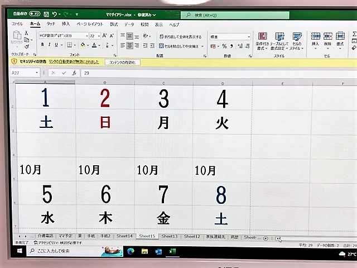
Task: Open Format as Table (テーブルとして書式設定)
Action: click(279, 41)
